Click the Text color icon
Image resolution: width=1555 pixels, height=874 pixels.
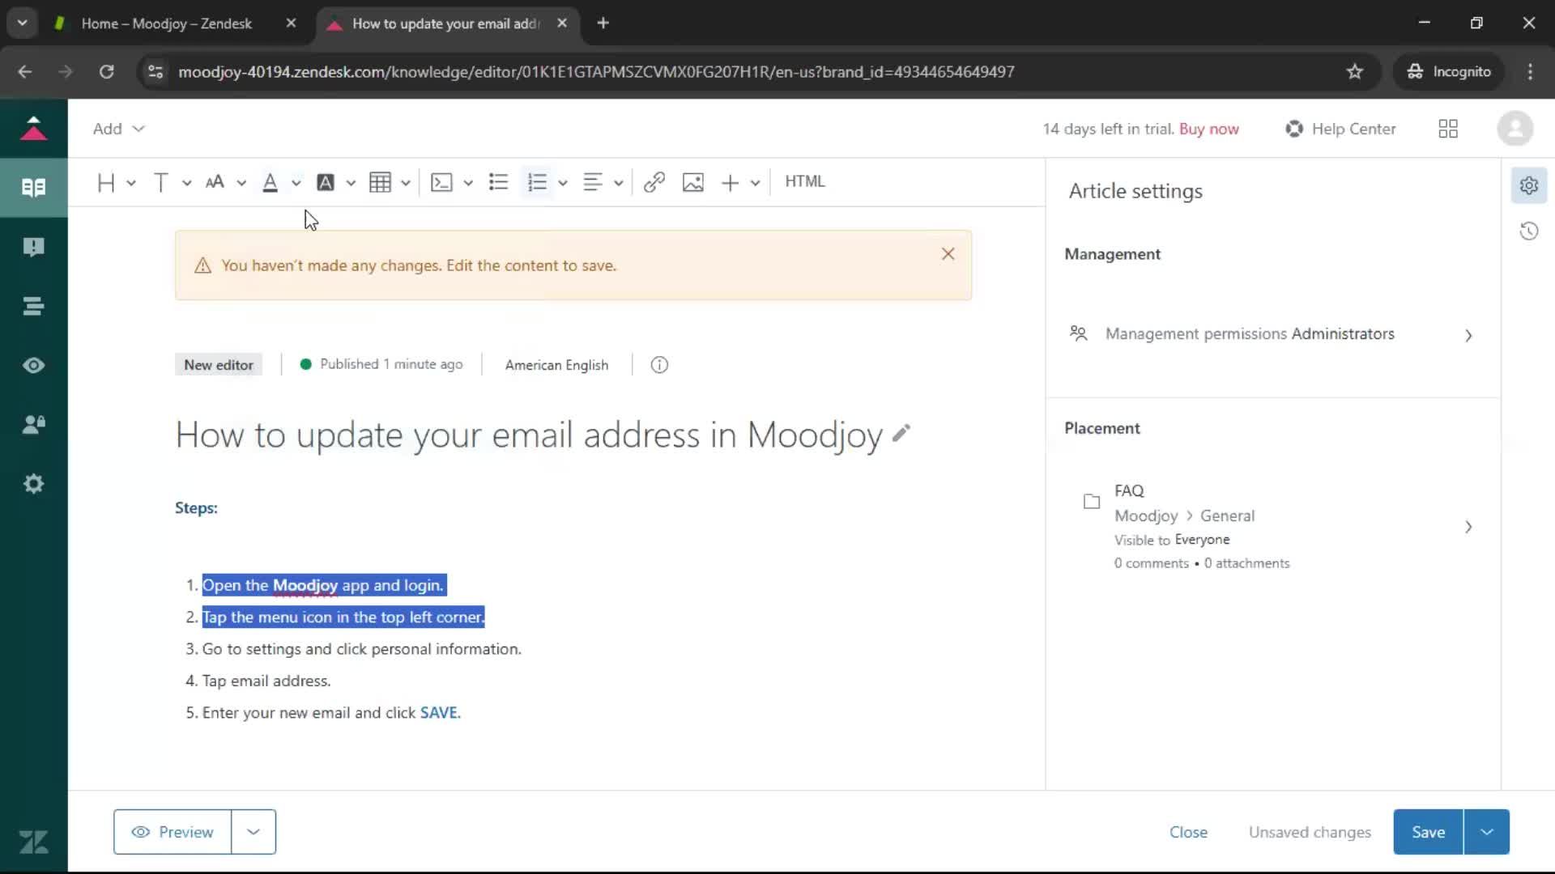[271, 182]
